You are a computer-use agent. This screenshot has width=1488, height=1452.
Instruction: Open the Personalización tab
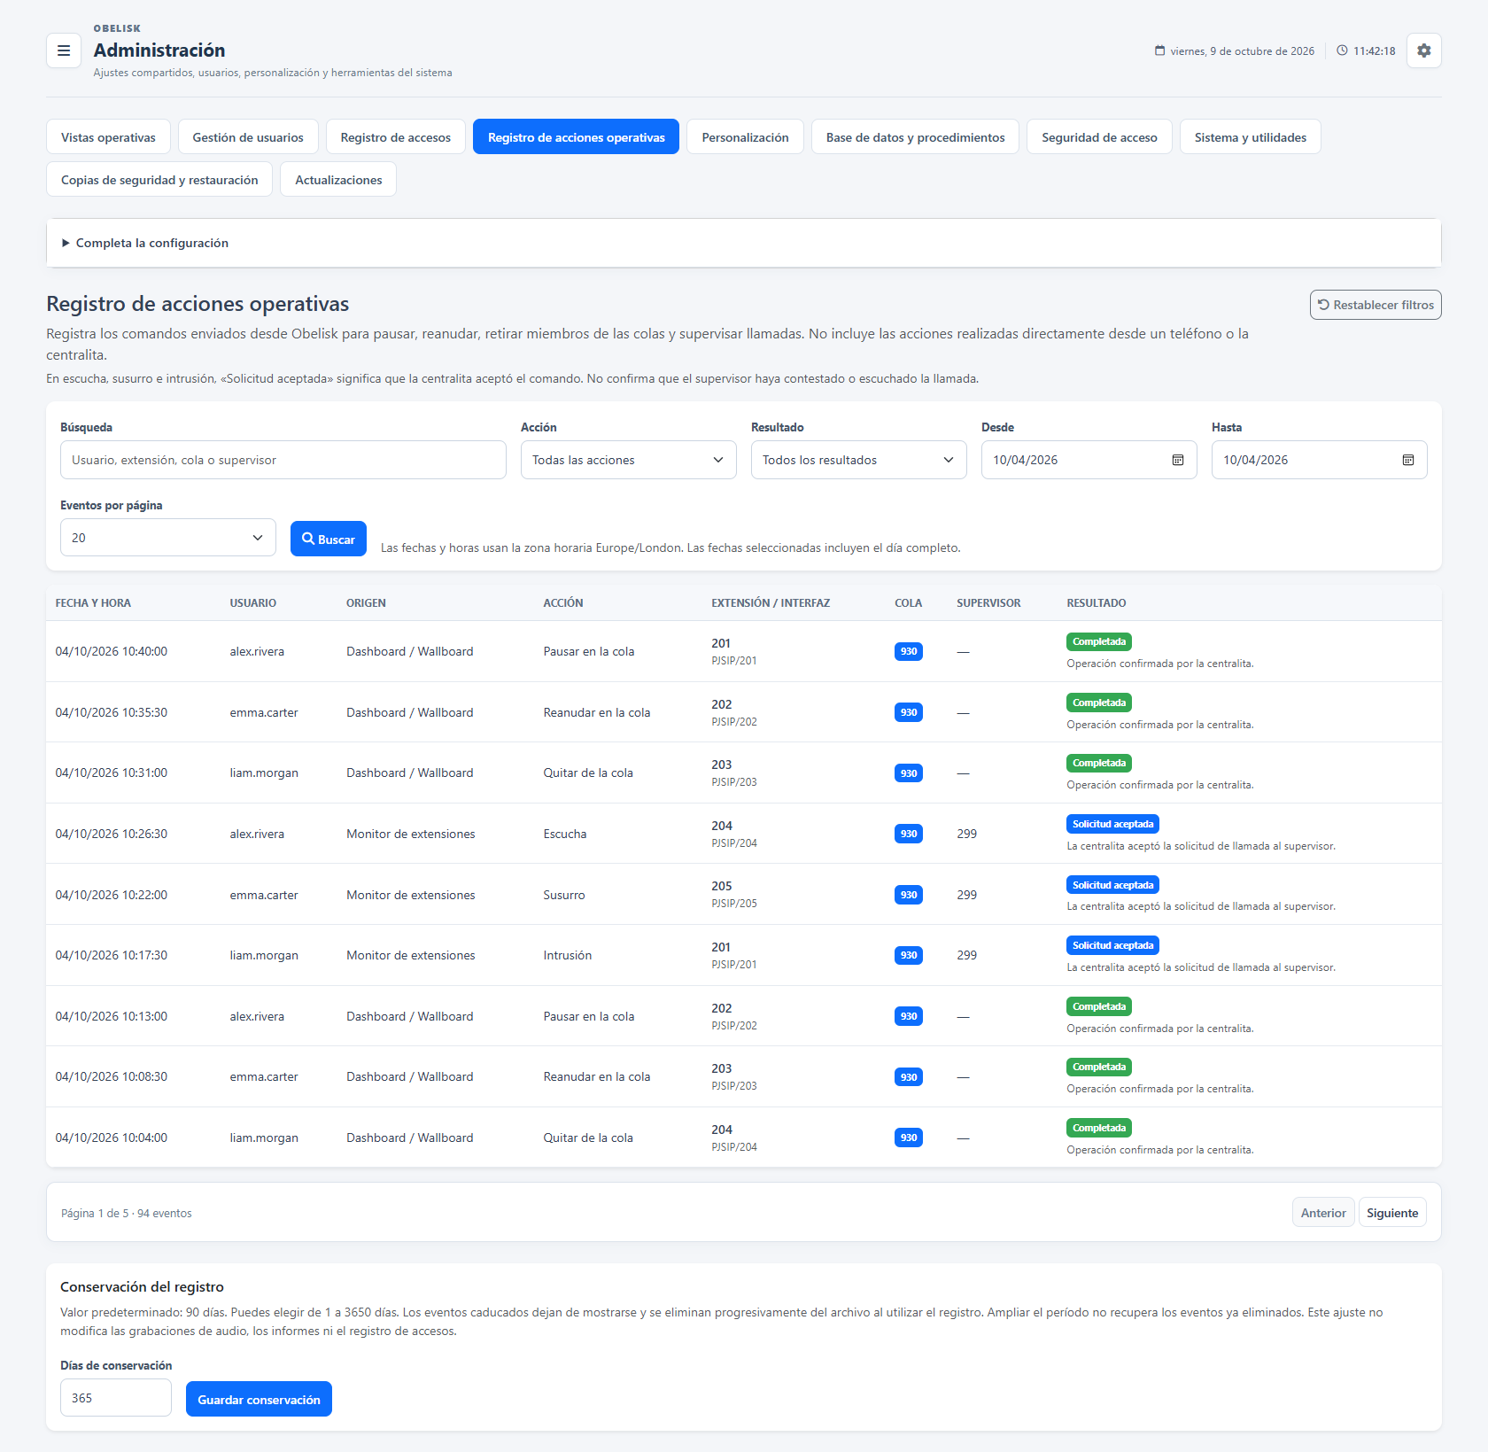tap(745, 137)
